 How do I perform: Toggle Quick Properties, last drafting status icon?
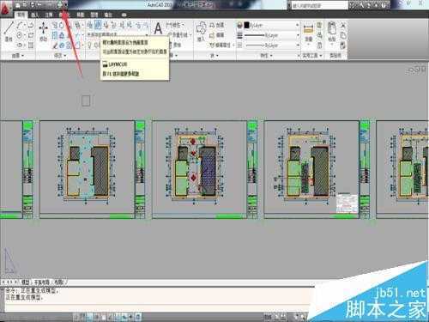click(x=138, y=317)
